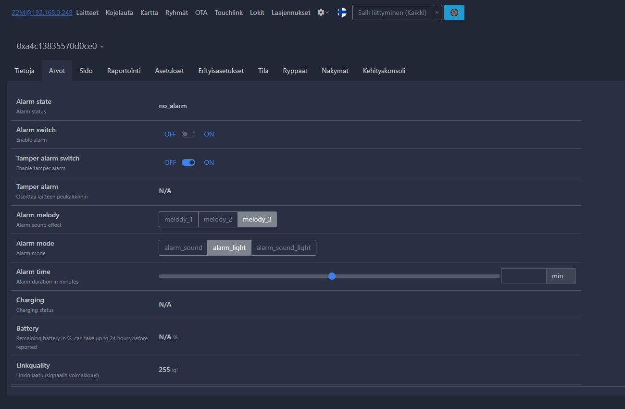Open the OTA page

pos(201,12)
